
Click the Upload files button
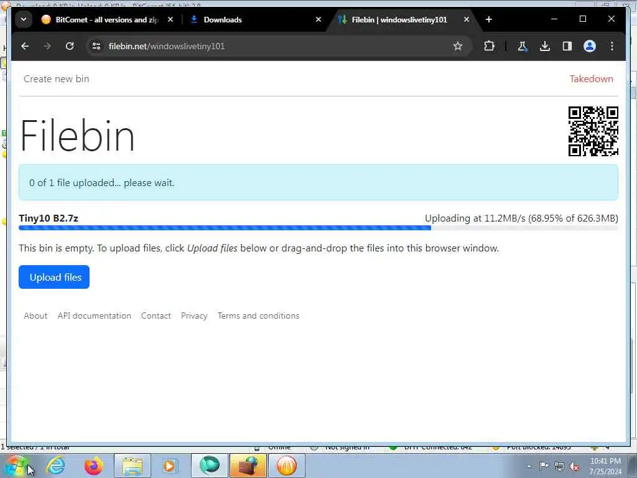[x=54, y=277]
